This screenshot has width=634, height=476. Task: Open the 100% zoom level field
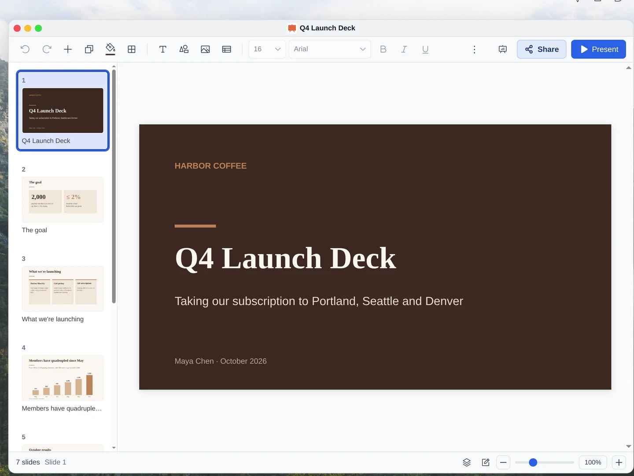593,462
